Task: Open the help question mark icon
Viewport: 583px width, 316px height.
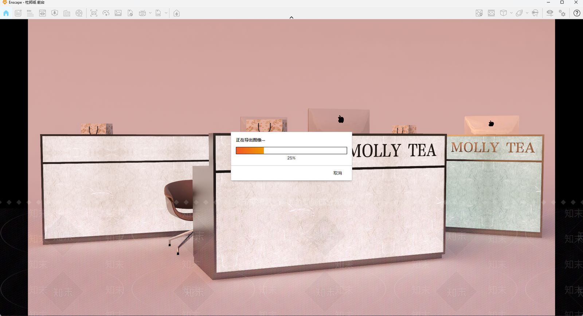Action: click(577, 13)
